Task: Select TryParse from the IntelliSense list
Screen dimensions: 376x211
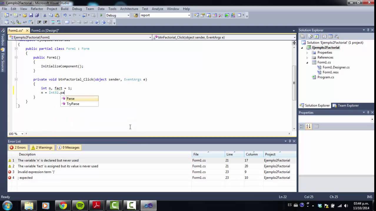Action: pyautogui.click(x=79, y=104)
